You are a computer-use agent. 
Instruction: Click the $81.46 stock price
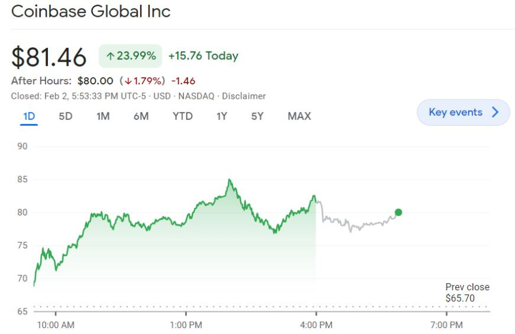49,57
